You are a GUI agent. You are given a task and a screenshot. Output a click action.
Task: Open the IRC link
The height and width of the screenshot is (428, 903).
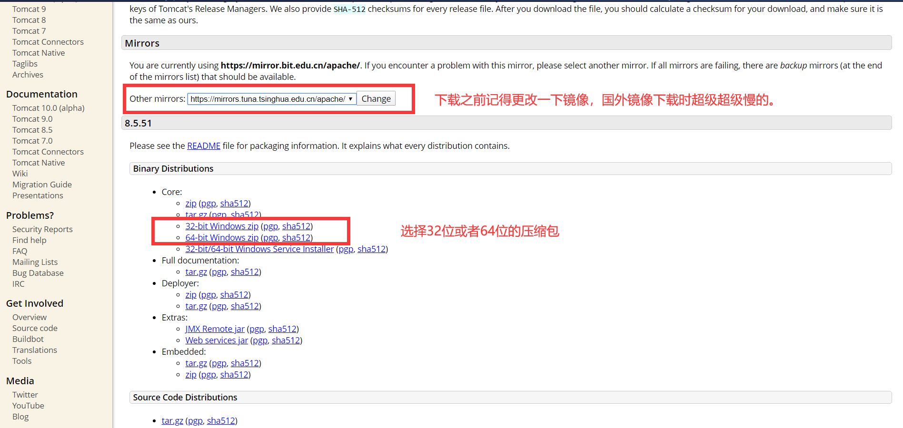pos(18,284)
